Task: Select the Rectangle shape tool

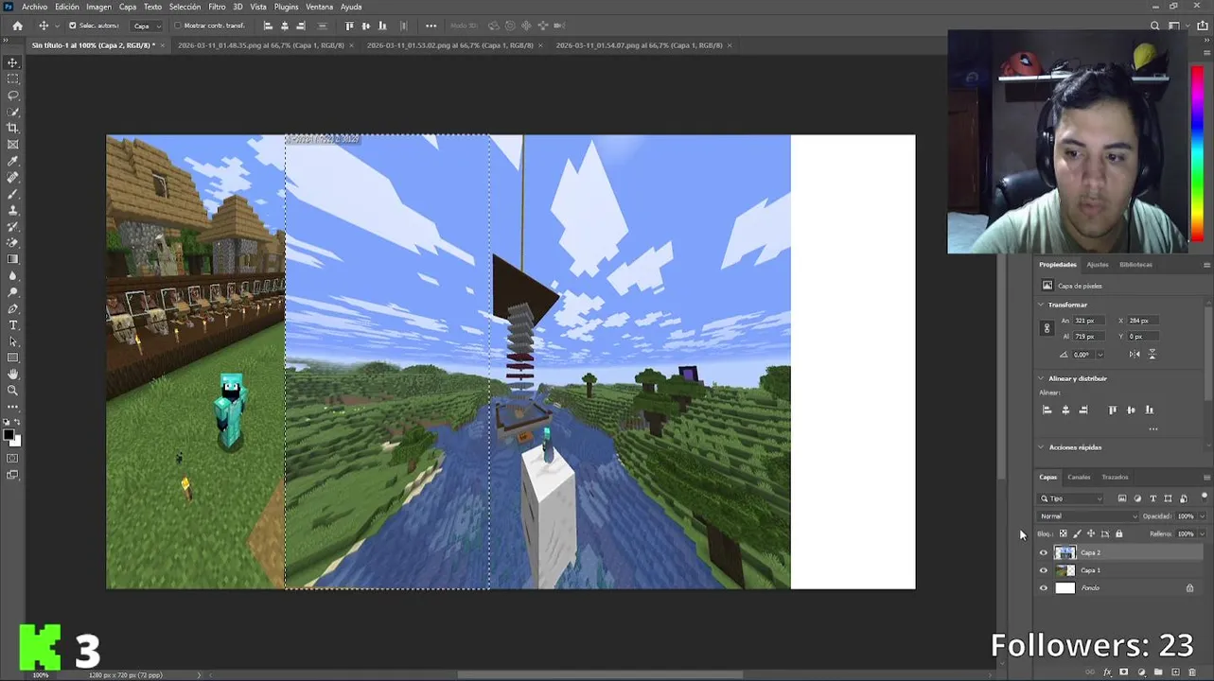Action: [x=13, y=358]
